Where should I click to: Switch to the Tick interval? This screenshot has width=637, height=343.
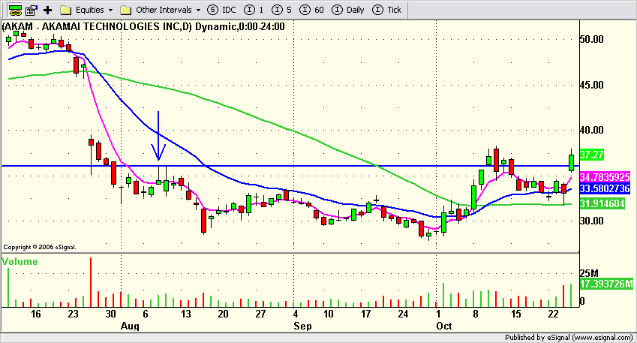click(386, 10)
